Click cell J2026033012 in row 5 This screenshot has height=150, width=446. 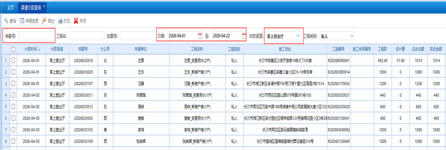pyautogui.click(x=83, y=107)
